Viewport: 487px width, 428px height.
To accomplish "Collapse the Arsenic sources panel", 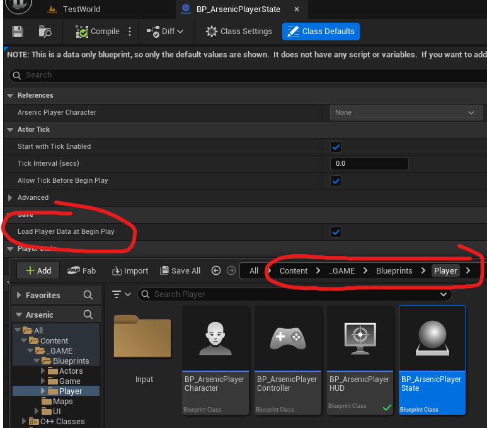I will (19, 315).
